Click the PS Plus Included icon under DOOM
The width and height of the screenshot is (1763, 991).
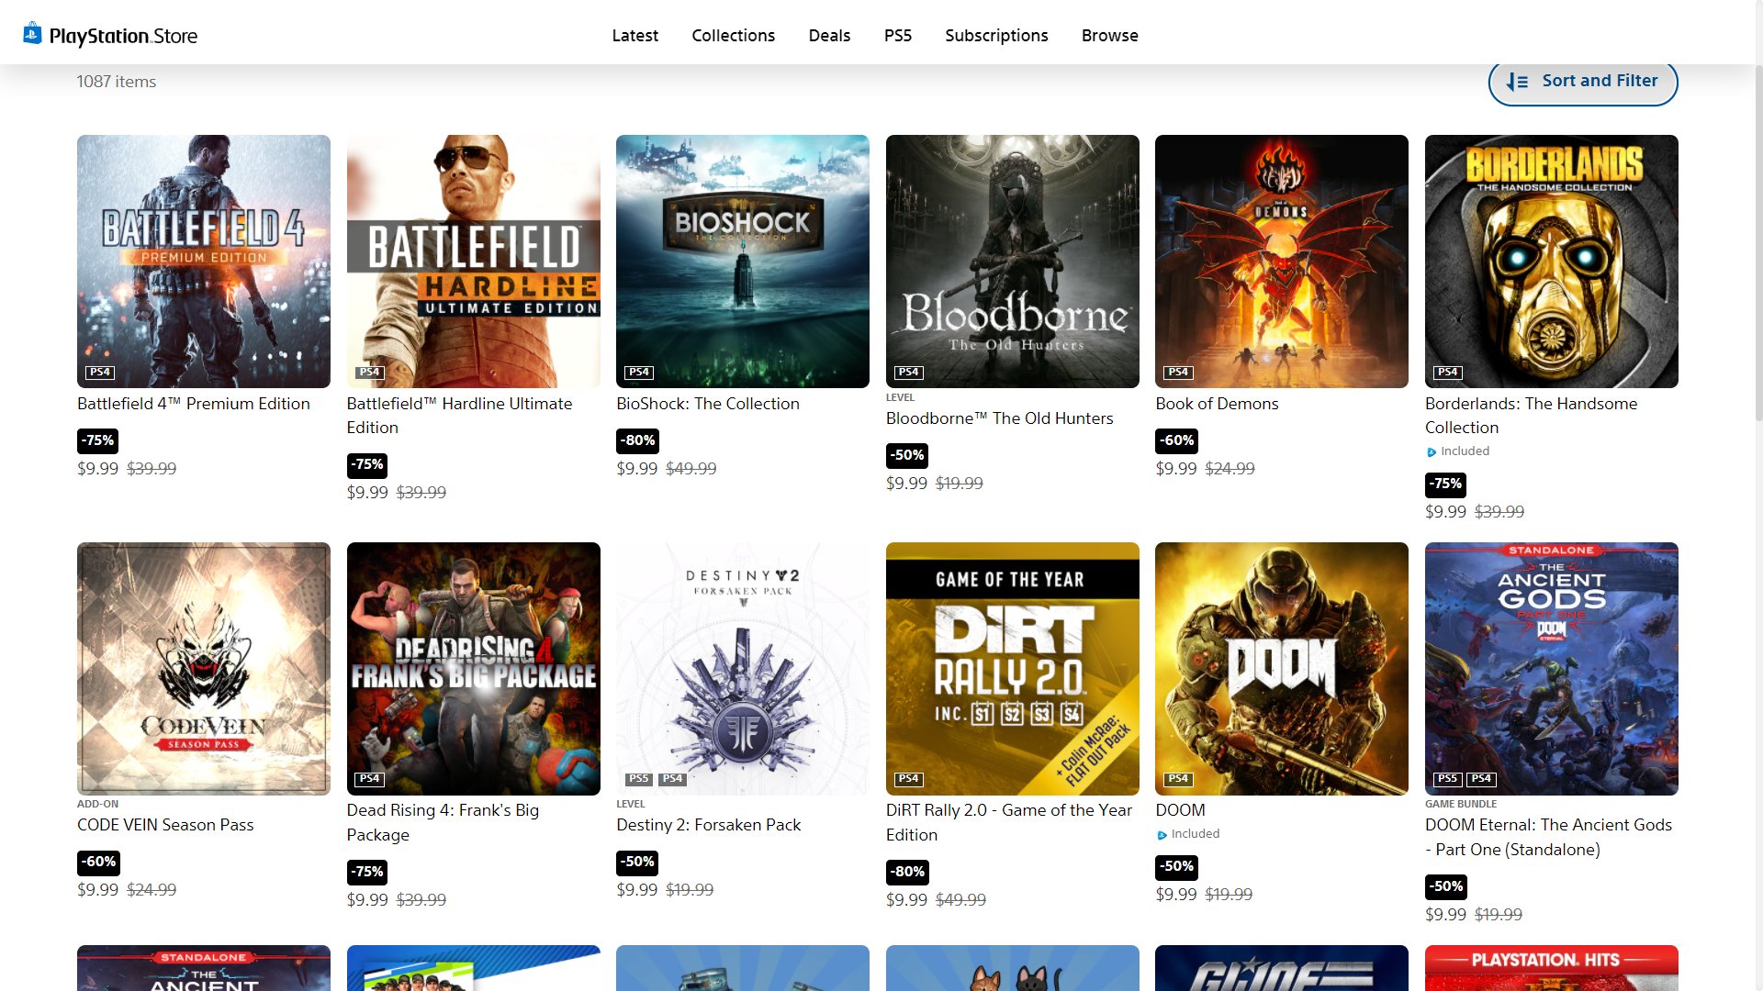[x=1162, y=835]
